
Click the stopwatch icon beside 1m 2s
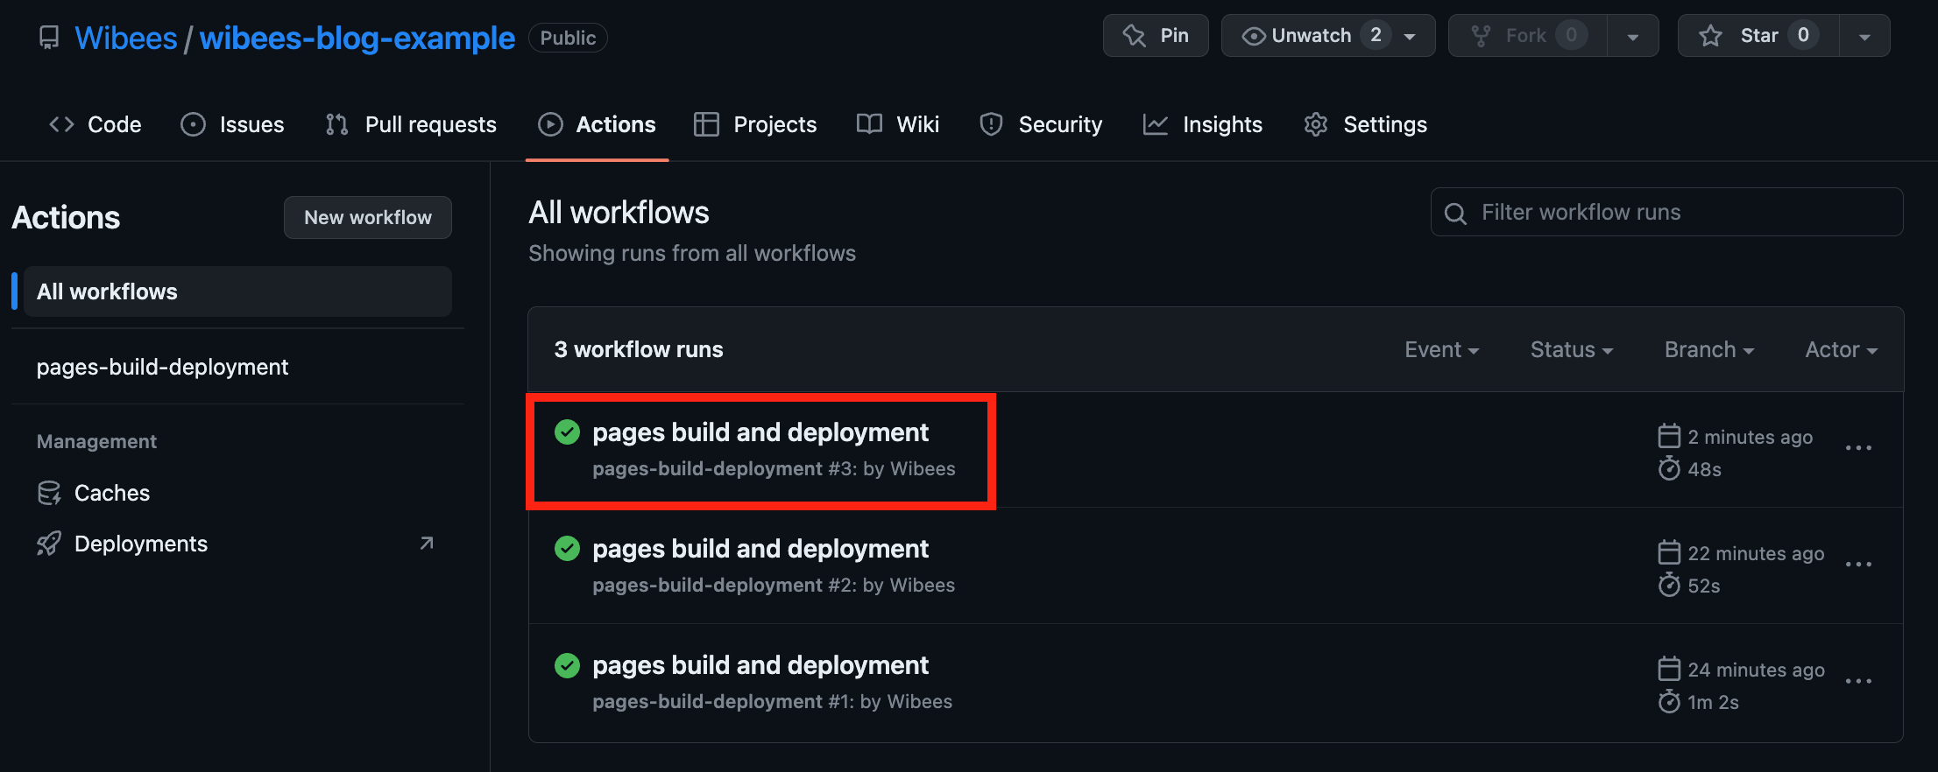pyautogui.click(x=1669, y=701)
